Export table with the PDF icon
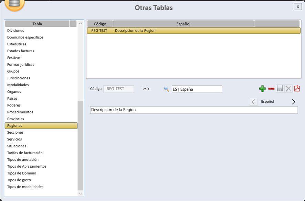 coord(297,89)
